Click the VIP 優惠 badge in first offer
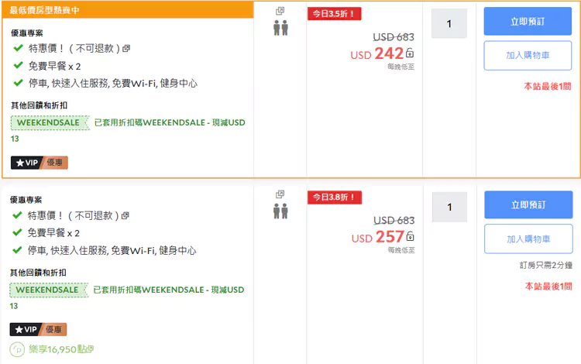Image resolution: width=581 pixels, height=364 pixels. tap(40, 163)
